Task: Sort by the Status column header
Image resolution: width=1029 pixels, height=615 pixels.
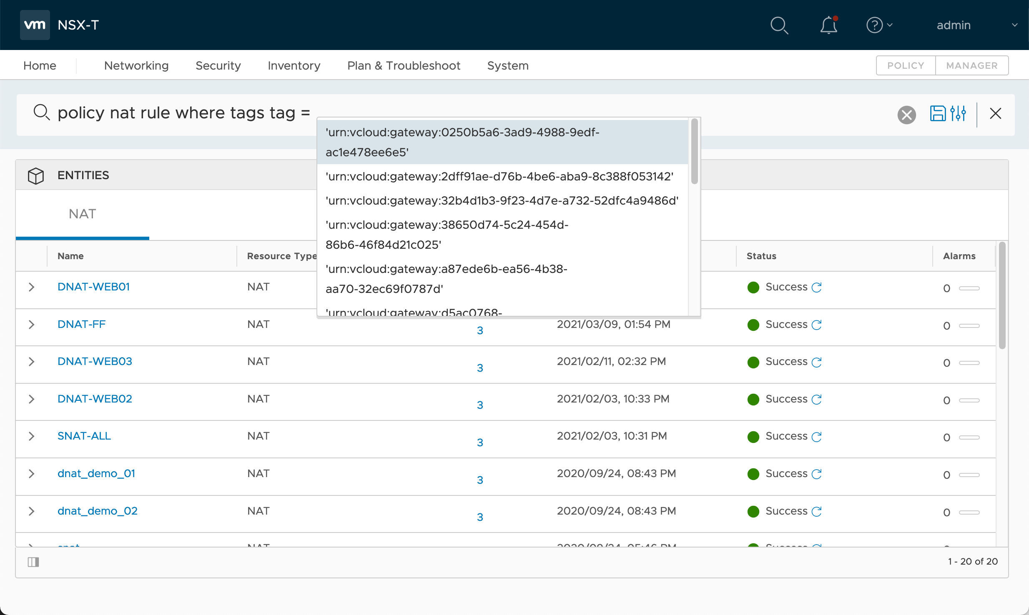Action: [761, 256]
